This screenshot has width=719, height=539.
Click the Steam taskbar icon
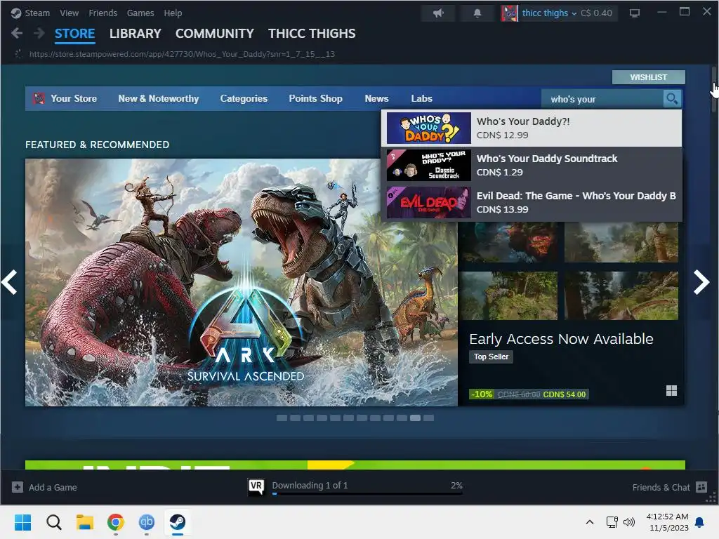[178, 522]
